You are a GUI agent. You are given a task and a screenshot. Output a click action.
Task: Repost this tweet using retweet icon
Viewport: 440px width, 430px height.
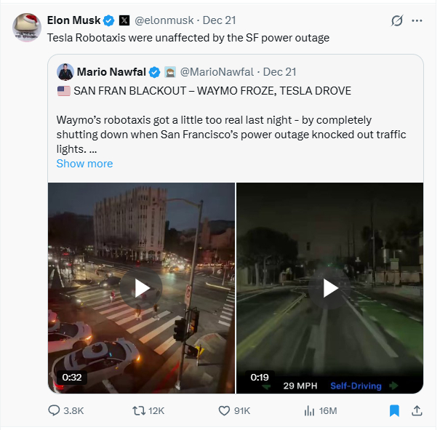[x=137, y=410]
